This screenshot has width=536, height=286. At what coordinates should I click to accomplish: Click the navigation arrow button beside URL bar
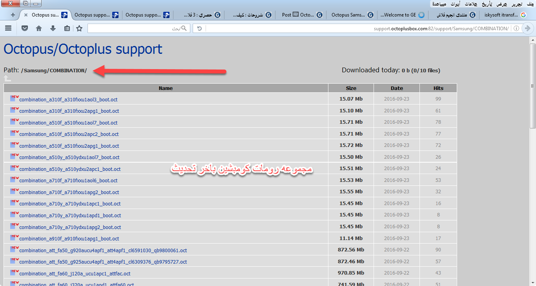coord(528,28)
